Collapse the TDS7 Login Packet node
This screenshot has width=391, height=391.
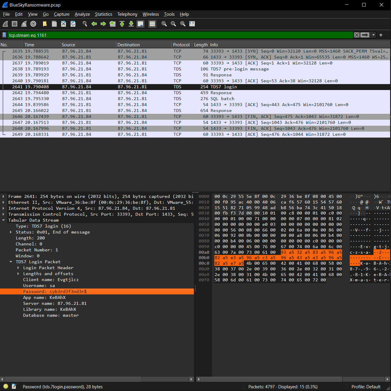tap(11, 262)
